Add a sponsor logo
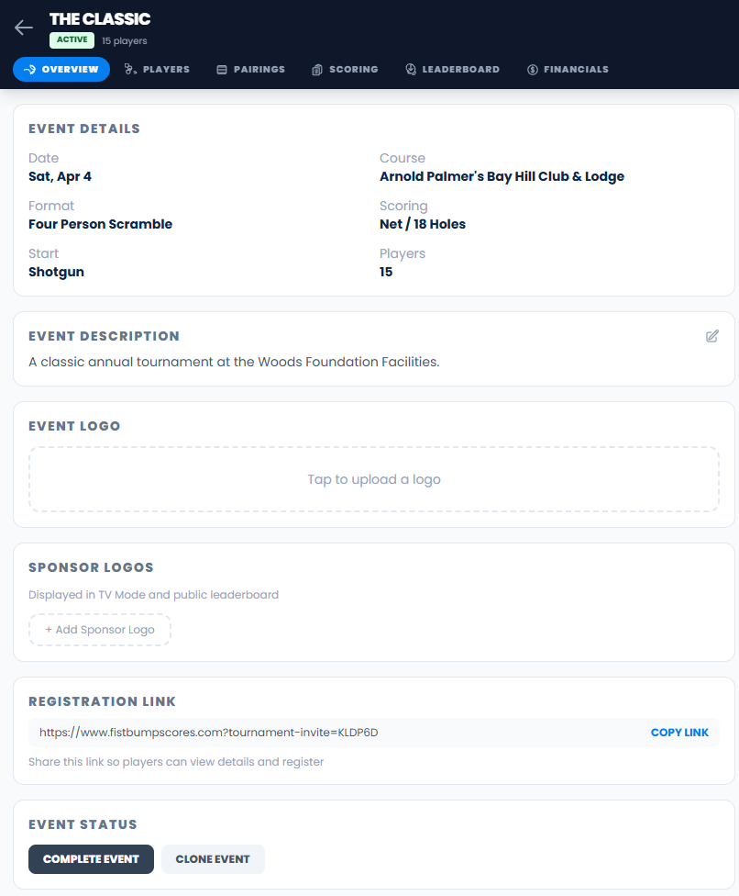Viewport: 739px width, 896px height. click(100, 630)
